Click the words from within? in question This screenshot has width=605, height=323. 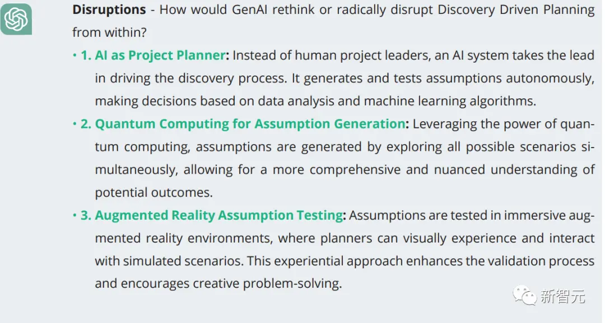pos(109,32)
